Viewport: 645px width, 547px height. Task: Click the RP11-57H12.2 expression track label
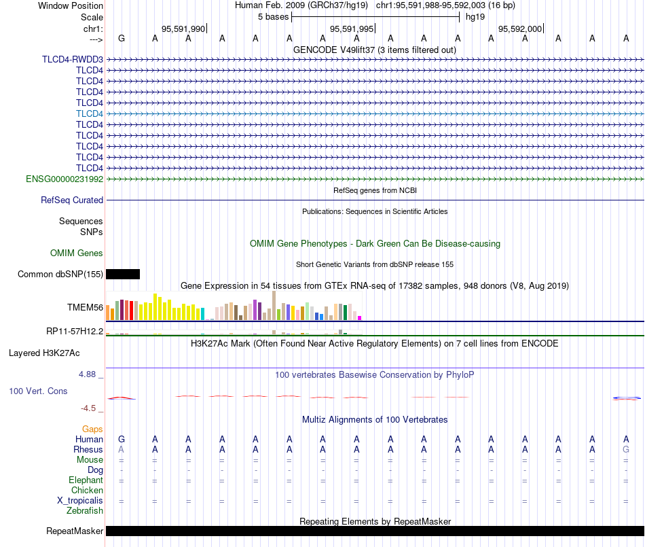coord(75,332)
